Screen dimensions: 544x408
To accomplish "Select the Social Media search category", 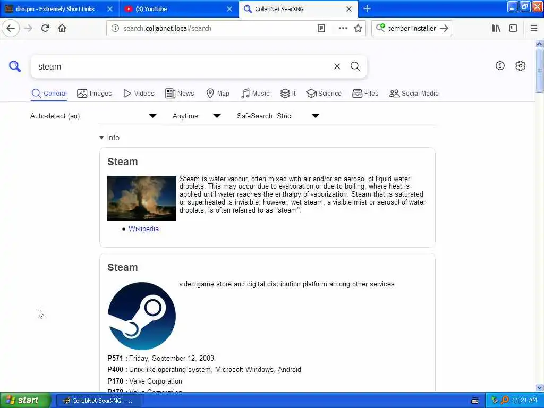I will coord(414,93).
